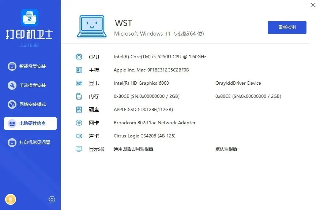The height and width of the screenshot is (210, 320).
Task: Select Apple Inc. Mac-9F18E312C5C2BF0B text
Action: (x=151, y=70)
